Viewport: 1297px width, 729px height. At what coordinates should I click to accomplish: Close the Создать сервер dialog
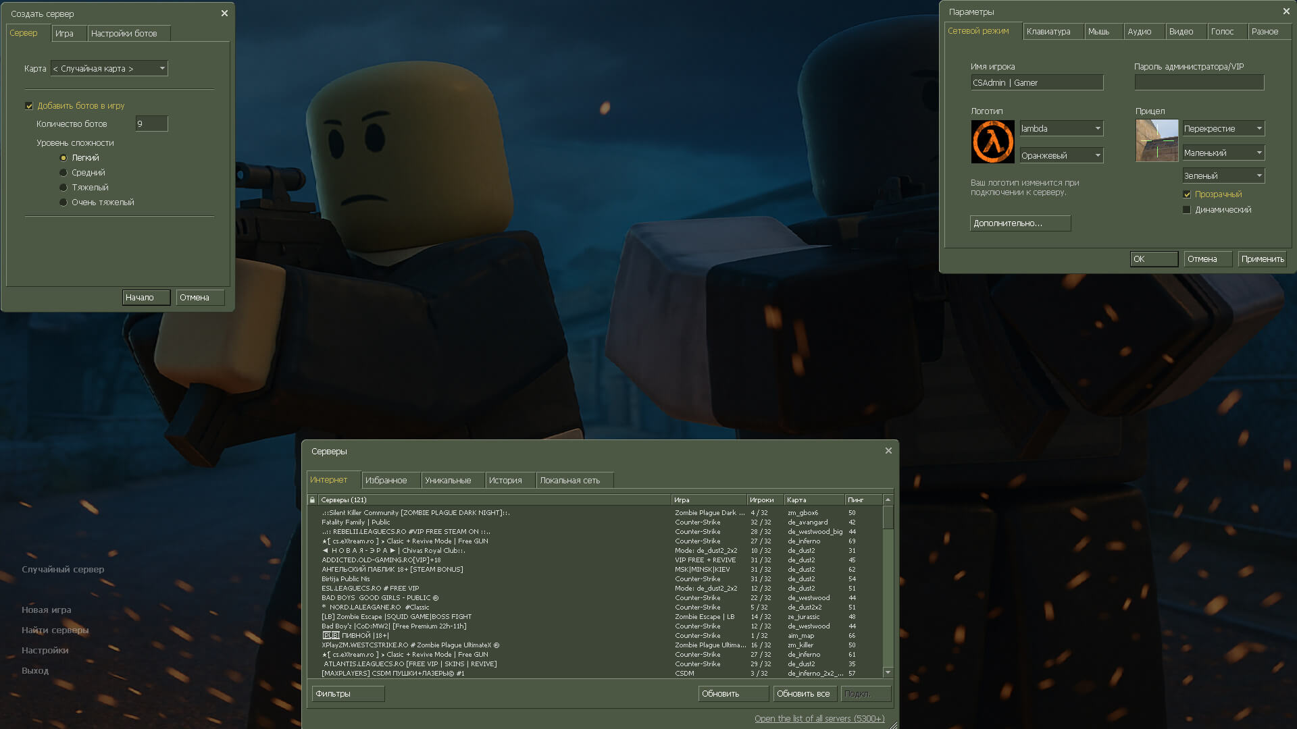coord(224,13)
